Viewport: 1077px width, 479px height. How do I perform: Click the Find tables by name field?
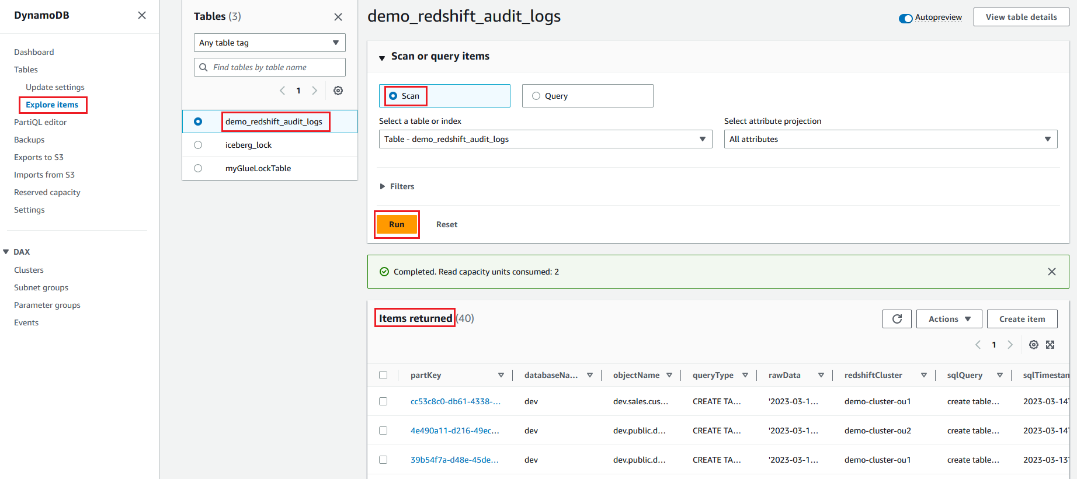click(270, 67)
